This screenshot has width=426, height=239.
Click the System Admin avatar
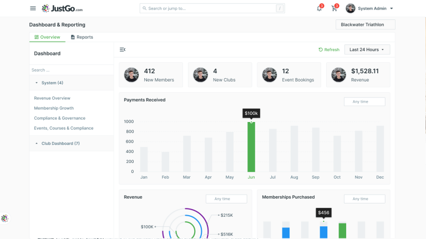351,8
